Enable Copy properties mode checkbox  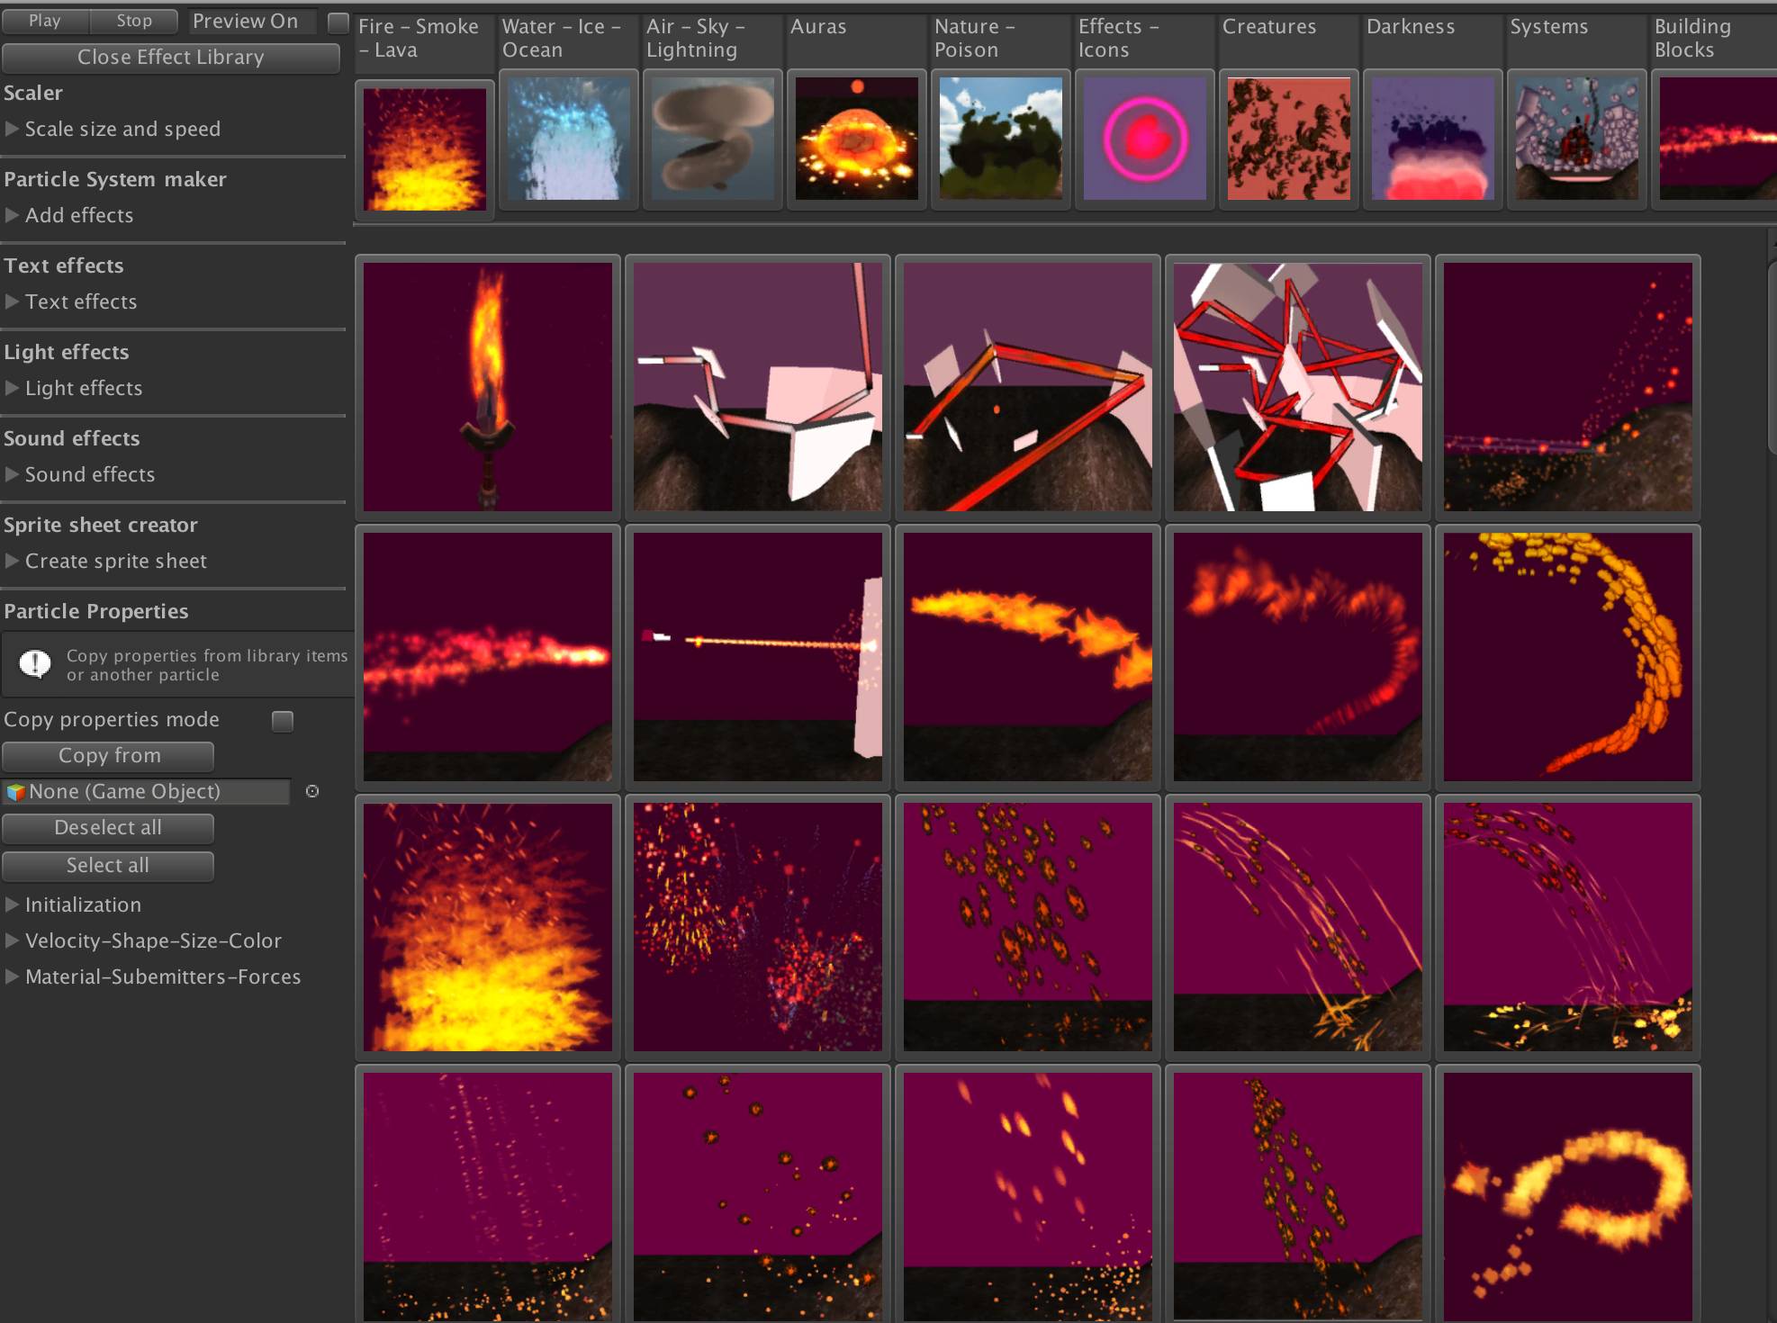point(283,721)
